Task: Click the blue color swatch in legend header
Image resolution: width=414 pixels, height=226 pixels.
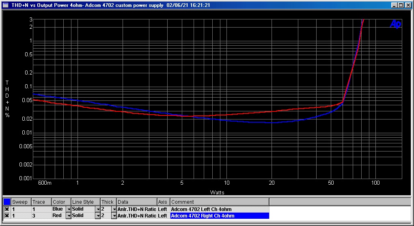Action: 7,202
